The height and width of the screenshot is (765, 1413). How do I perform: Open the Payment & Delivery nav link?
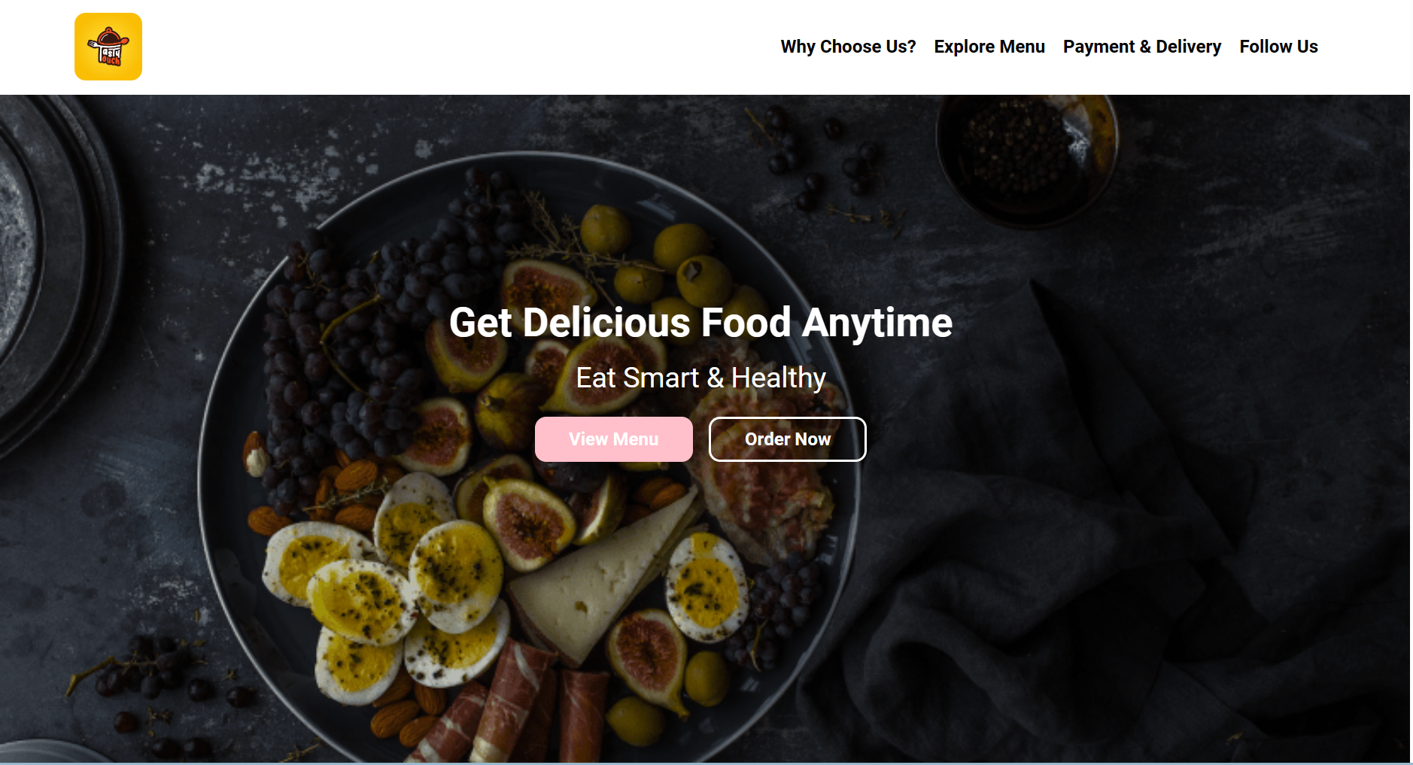click(x=1142, y=47)
